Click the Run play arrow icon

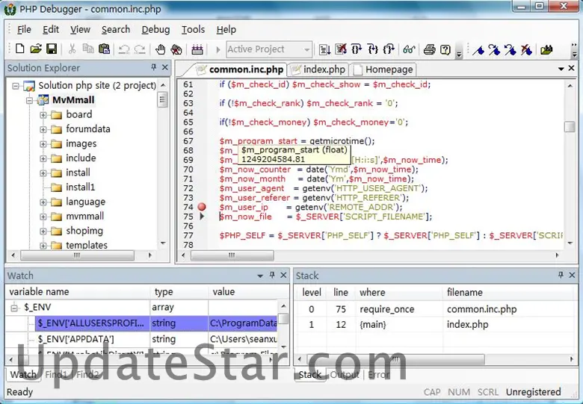click(218, 49)
